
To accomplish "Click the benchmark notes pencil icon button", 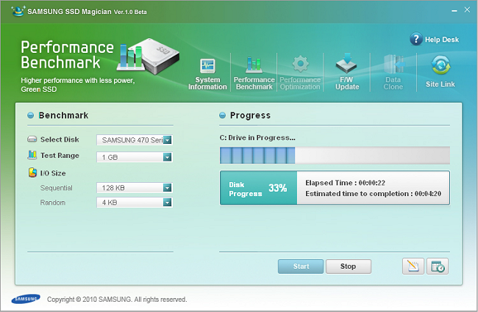I will pos(413,266).
